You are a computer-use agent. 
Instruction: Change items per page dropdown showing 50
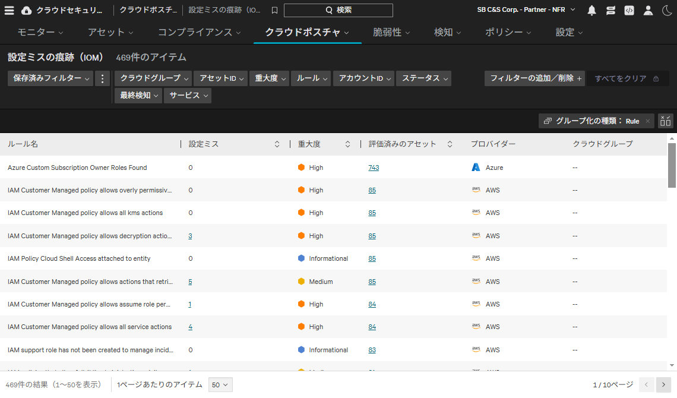220,384
